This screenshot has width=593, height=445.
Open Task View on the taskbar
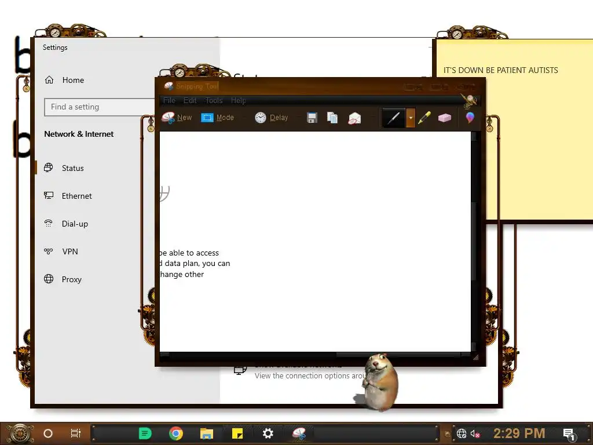pyautogui.click(x=76, y=433)
